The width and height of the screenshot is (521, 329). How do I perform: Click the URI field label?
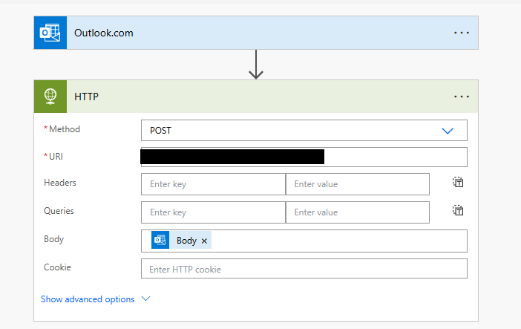pyautogui.click(x=56, y=157)
